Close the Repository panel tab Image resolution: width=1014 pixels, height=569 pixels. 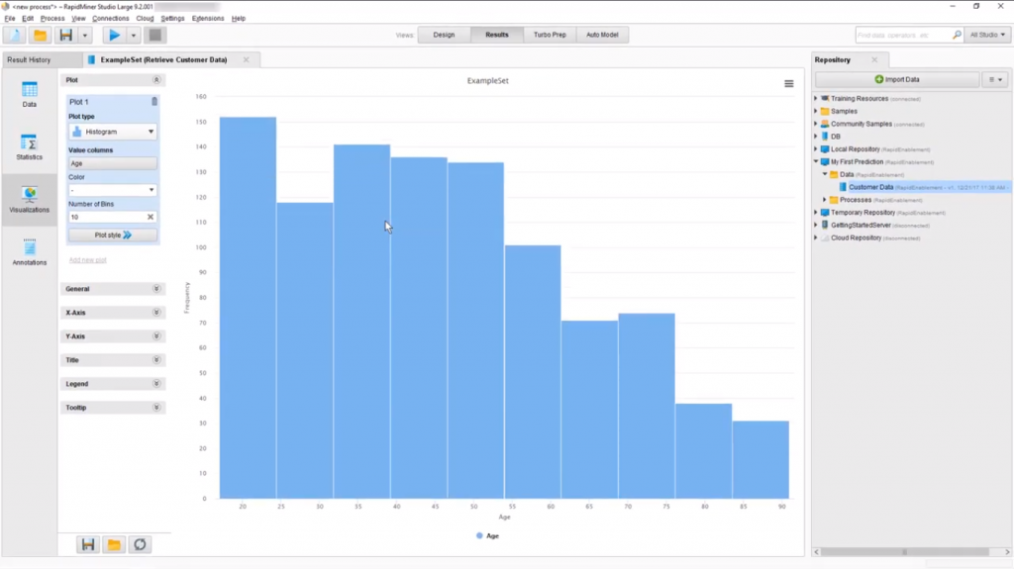pos(874,59)
